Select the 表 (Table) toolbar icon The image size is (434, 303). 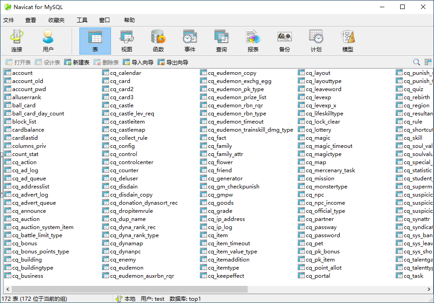(95, 41)
